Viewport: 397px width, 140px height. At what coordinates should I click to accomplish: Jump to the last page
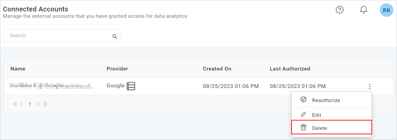click(x=45, y=104)
